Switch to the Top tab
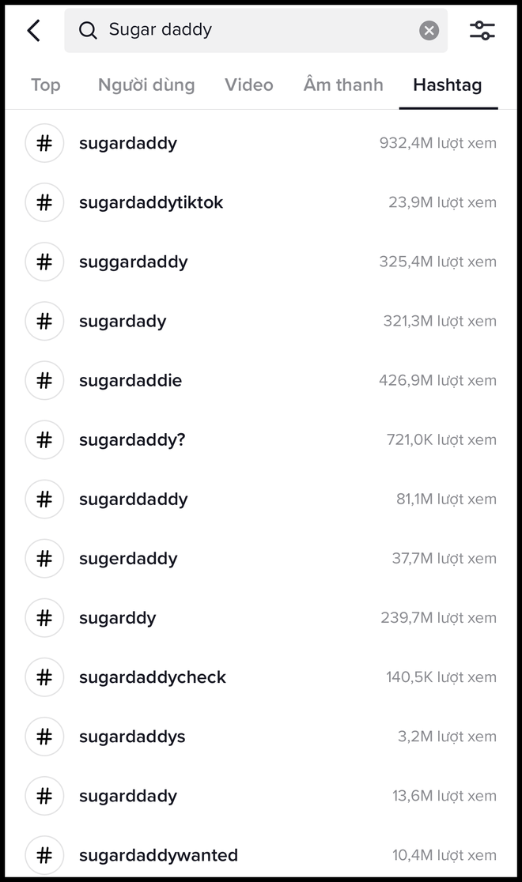522x882 pixels. coord(45,85)
